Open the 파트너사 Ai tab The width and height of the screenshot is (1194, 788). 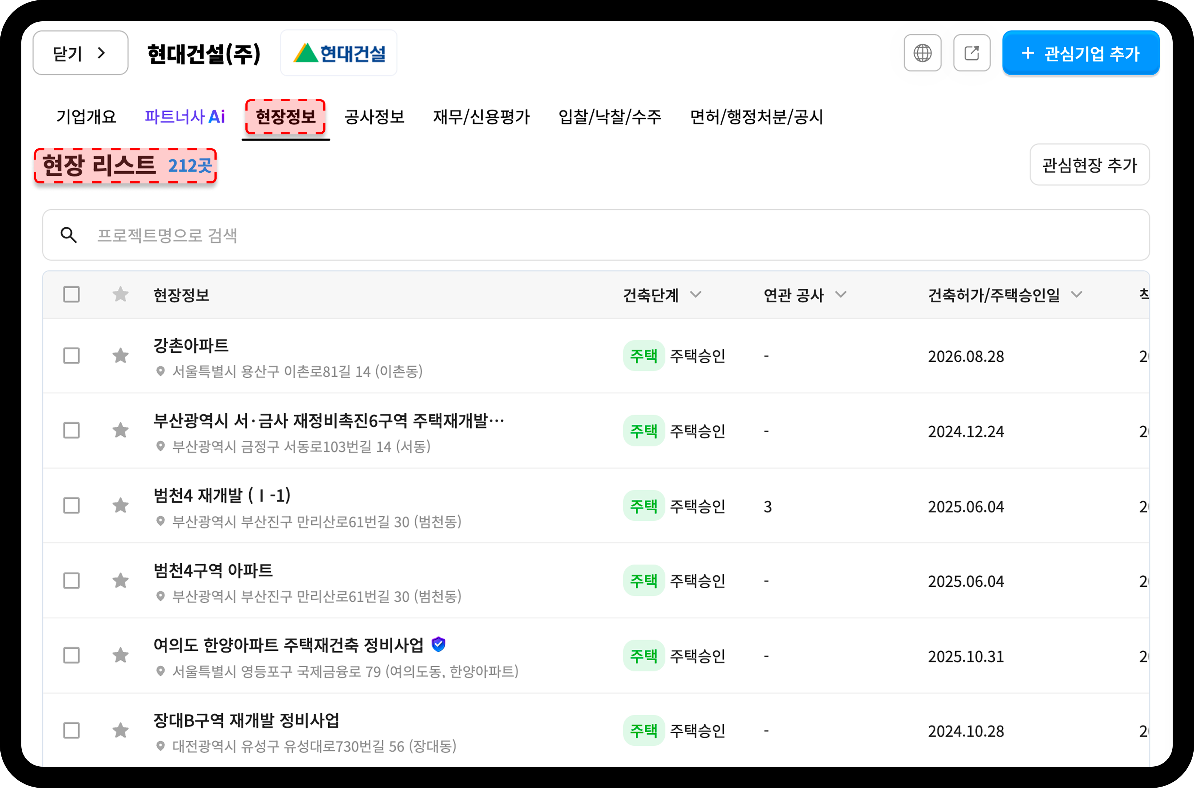pyautogui.click(x=185, y=117)
